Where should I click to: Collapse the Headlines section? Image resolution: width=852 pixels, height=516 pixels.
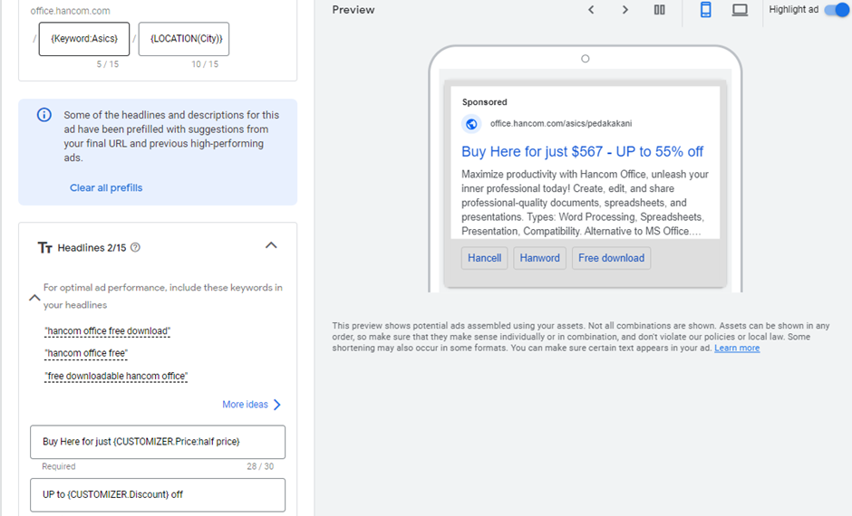tap(271, 245)
